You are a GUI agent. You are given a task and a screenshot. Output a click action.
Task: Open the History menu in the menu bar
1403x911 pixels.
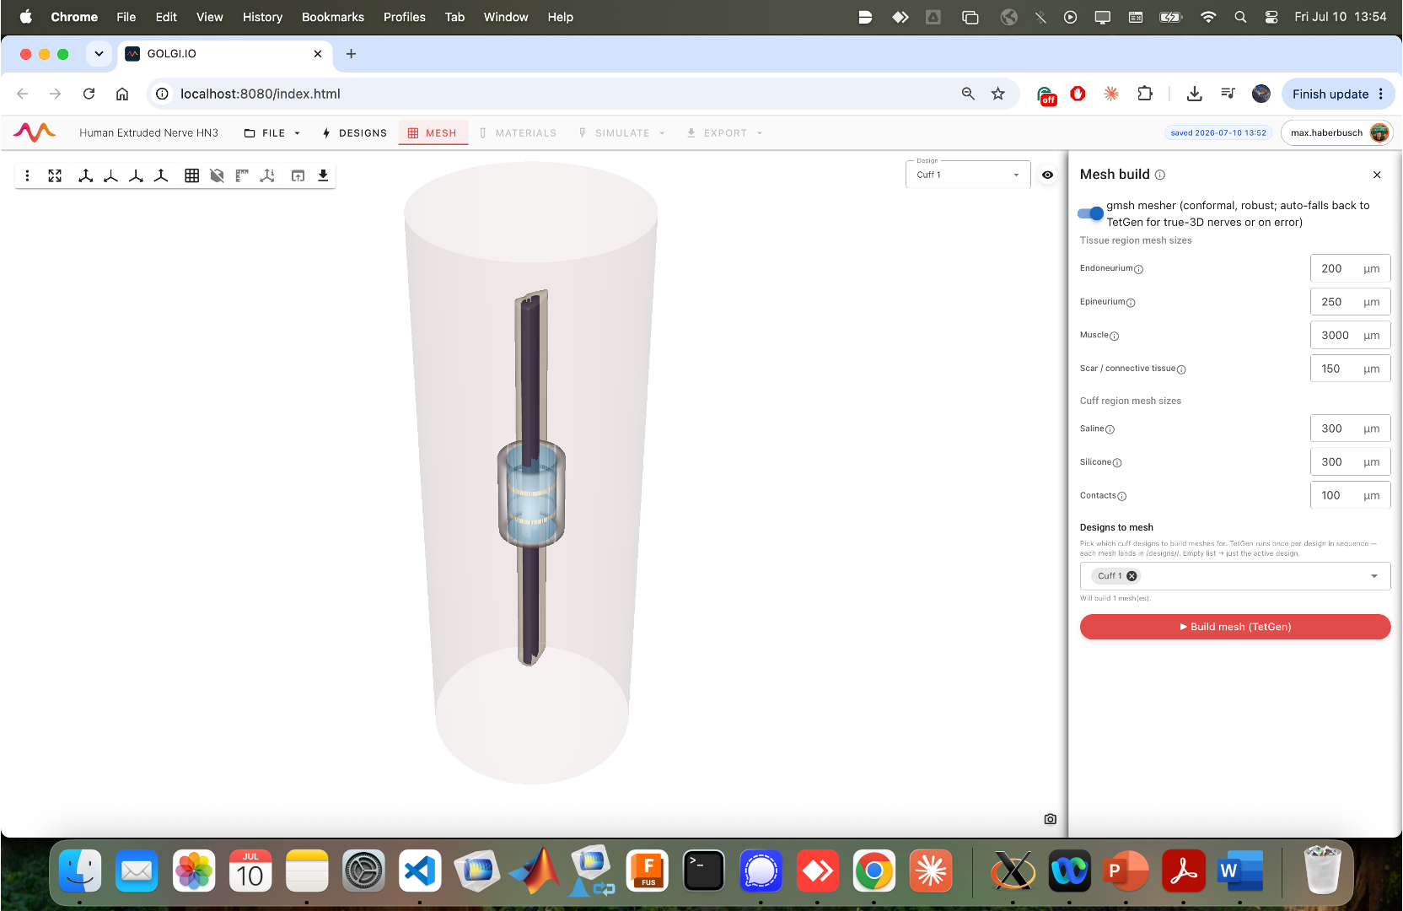click(262, 17)
